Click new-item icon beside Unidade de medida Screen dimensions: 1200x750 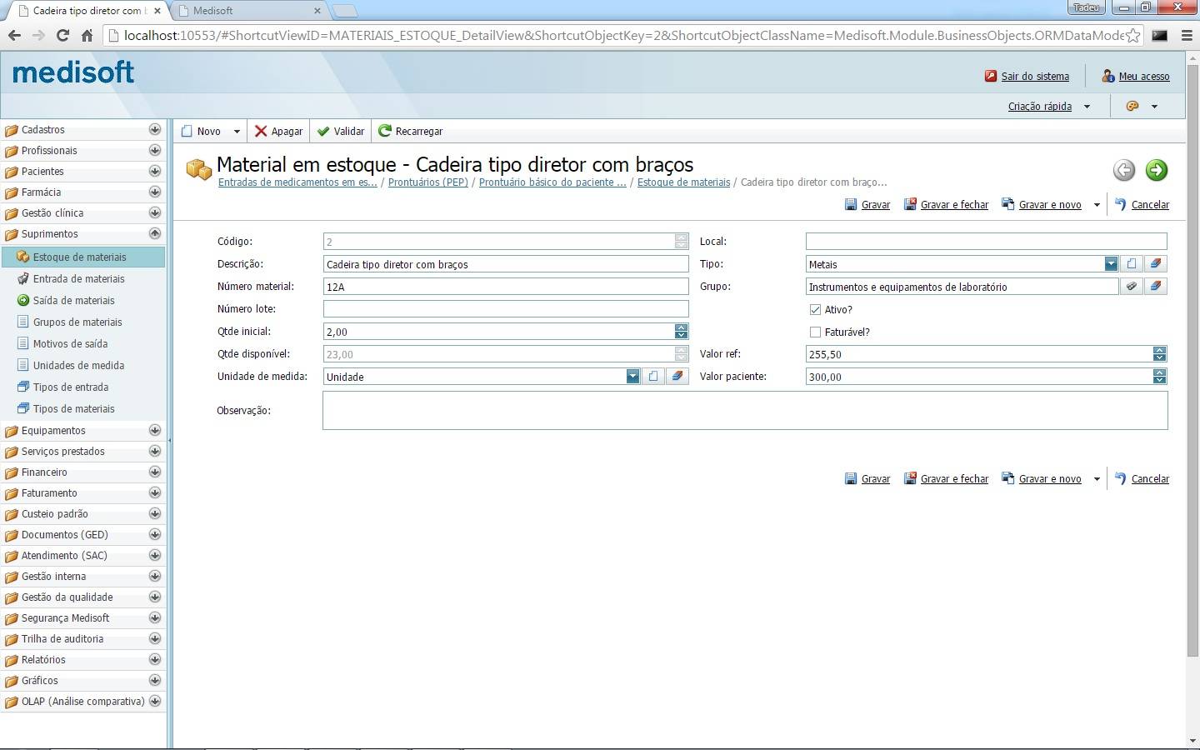pyautogui.click(x=653, y=376)
